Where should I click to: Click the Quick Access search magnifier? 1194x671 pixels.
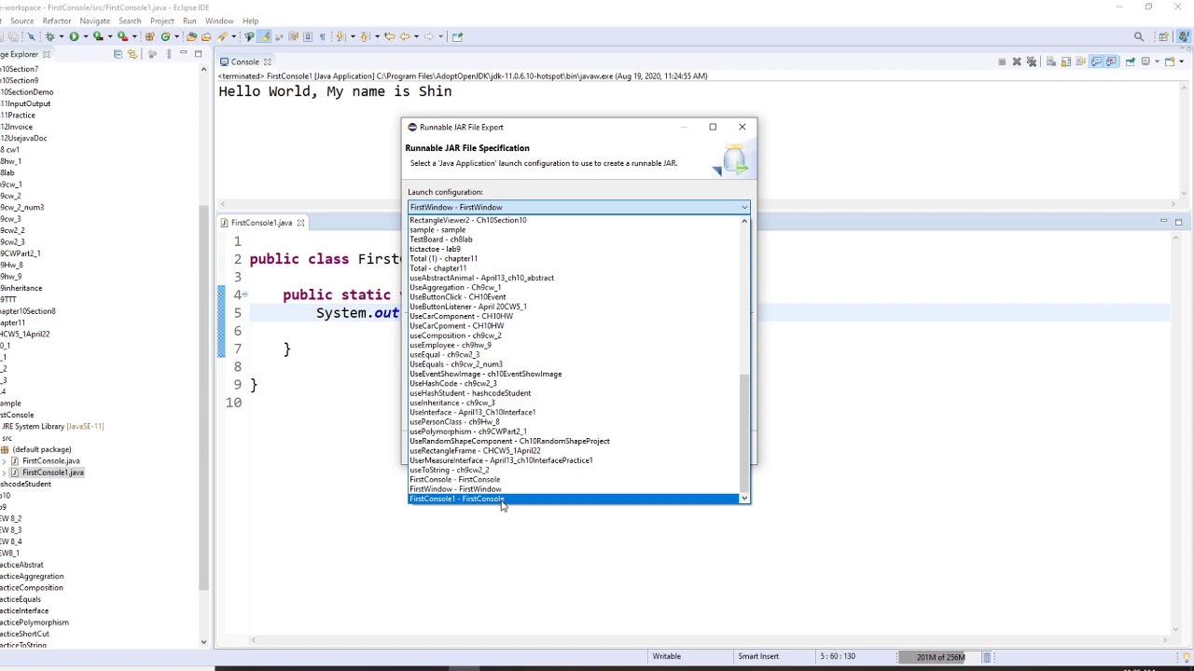(x=1139, y=36)
